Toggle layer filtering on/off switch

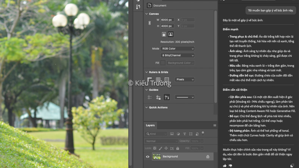203,133
